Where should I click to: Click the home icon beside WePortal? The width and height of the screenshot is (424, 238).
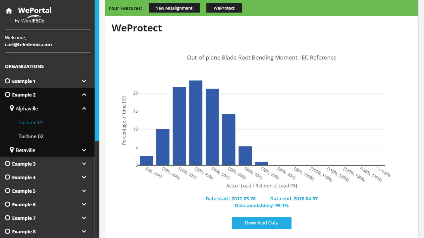[x=9, y=11]
